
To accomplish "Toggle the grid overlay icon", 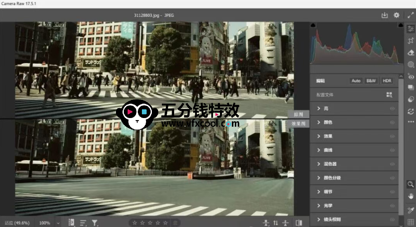I will 410,222.
